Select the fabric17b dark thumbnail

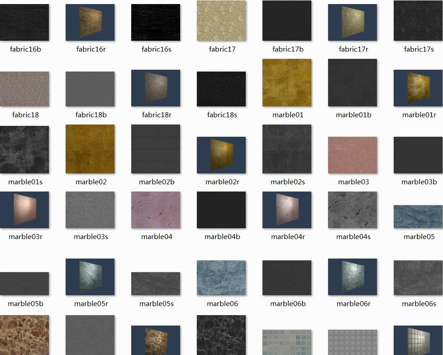287,20
